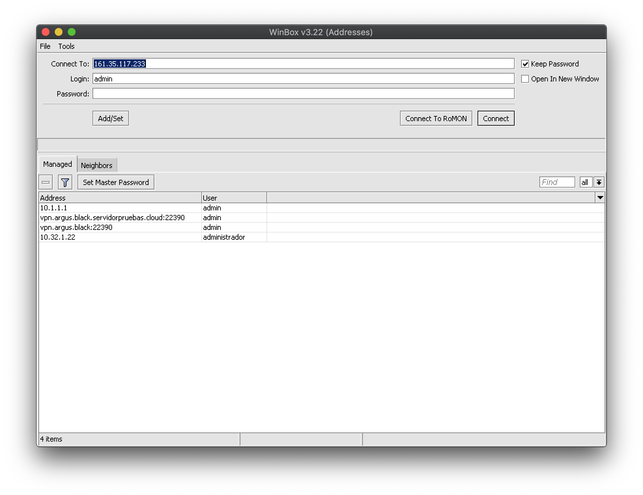Close the WinBox window with red button
643x495 pixels.
point(46,32)
